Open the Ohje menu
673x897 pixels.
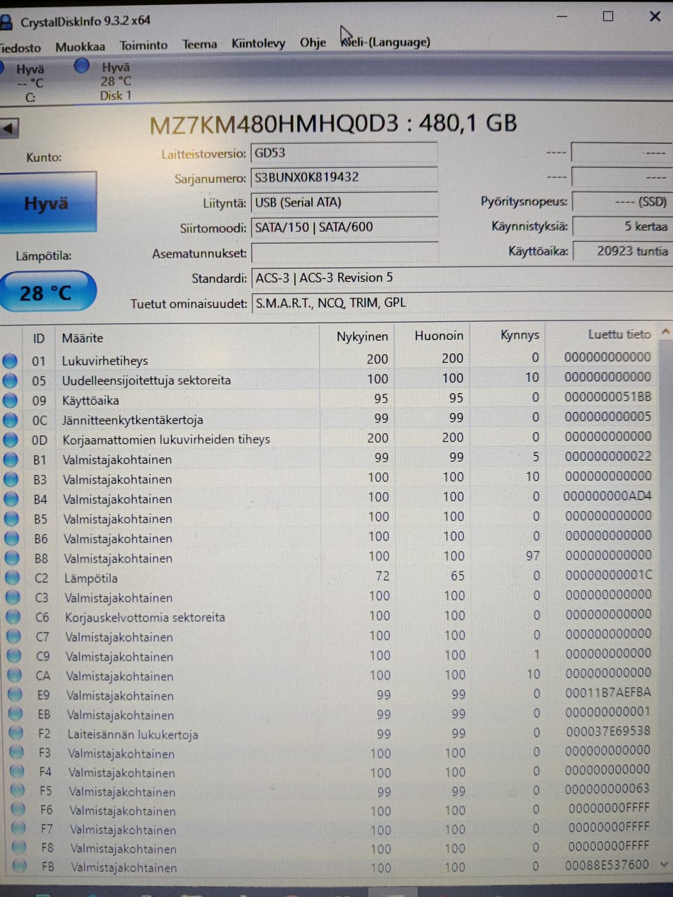click(x=313, y=43)
